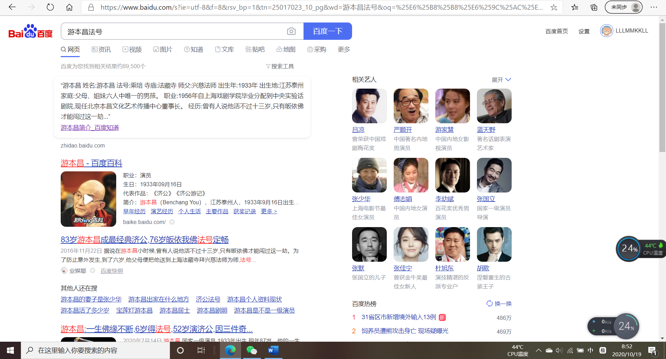
Task: Switch to the 贴吧 tab
Action: pyautogui.click(x=255, y=50)
